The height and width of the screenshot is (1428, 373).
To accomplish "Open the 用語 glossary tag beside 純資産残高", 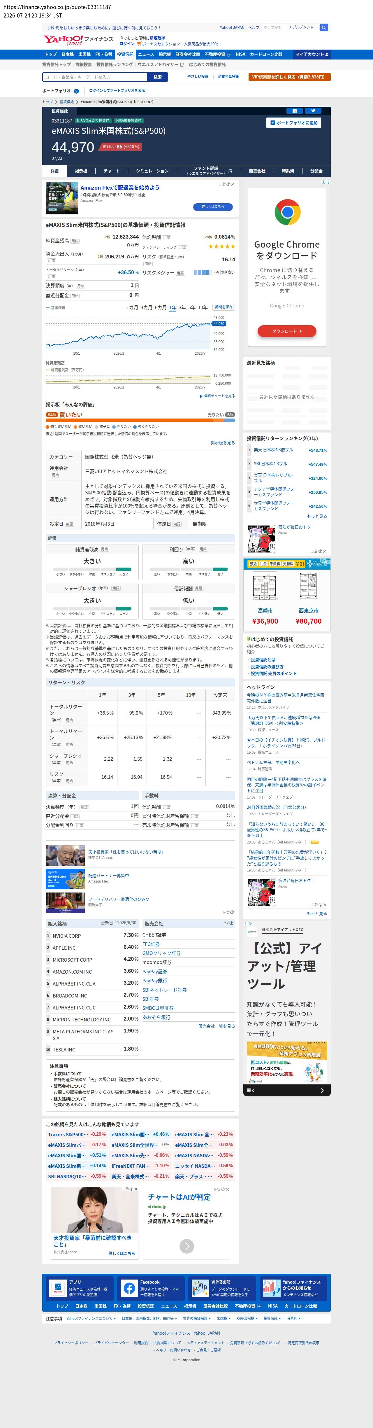I will click(x=75, y=241).
